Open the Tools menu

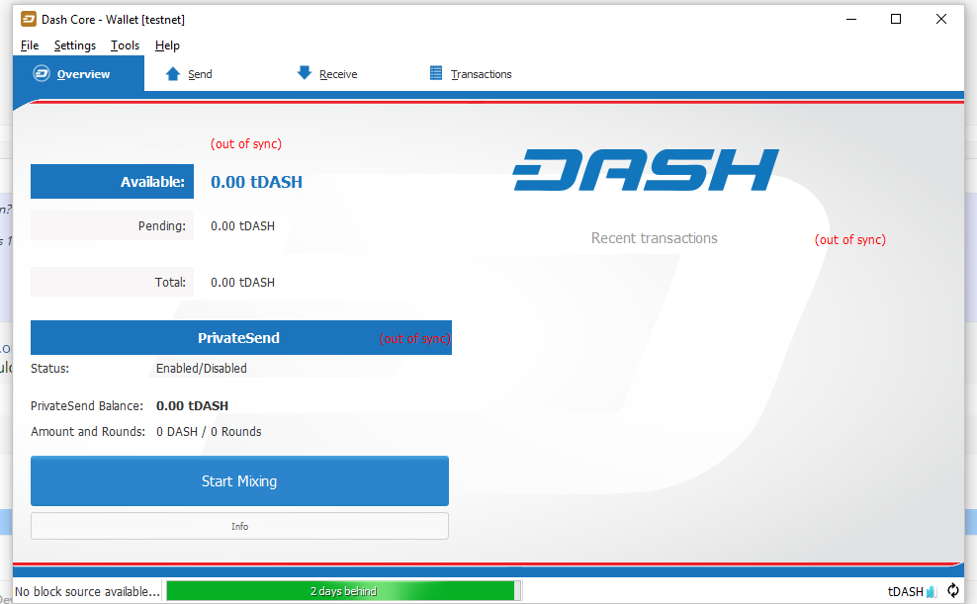[x=125, y=45]
